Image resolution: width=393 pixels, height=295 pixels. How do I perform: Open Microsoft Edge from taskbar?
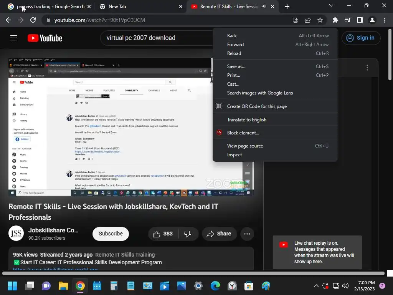[x=215, y=286]
